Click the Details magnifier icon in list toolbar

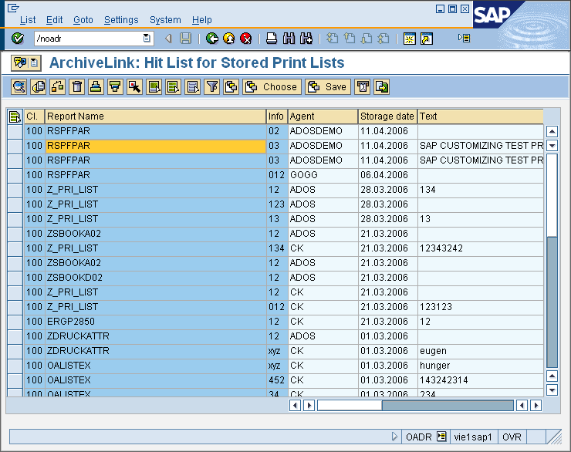pyautogui.click(x=19, y=87)
